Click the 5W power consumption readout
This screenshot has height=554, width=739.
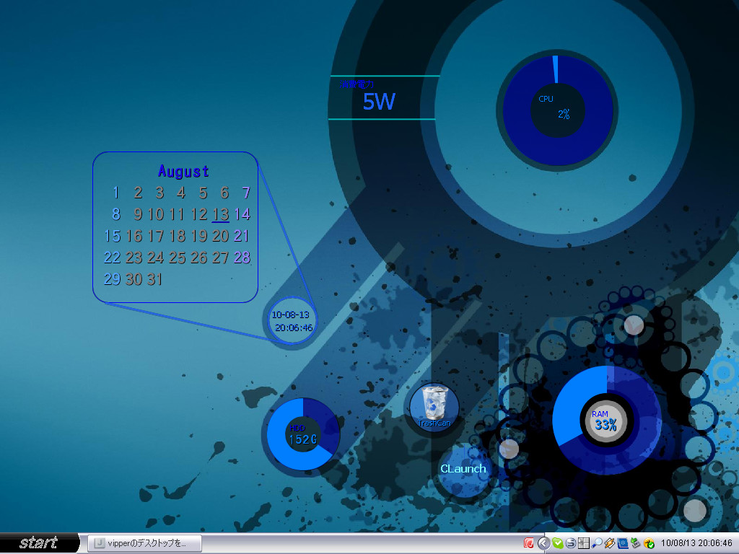coord(380,101)
